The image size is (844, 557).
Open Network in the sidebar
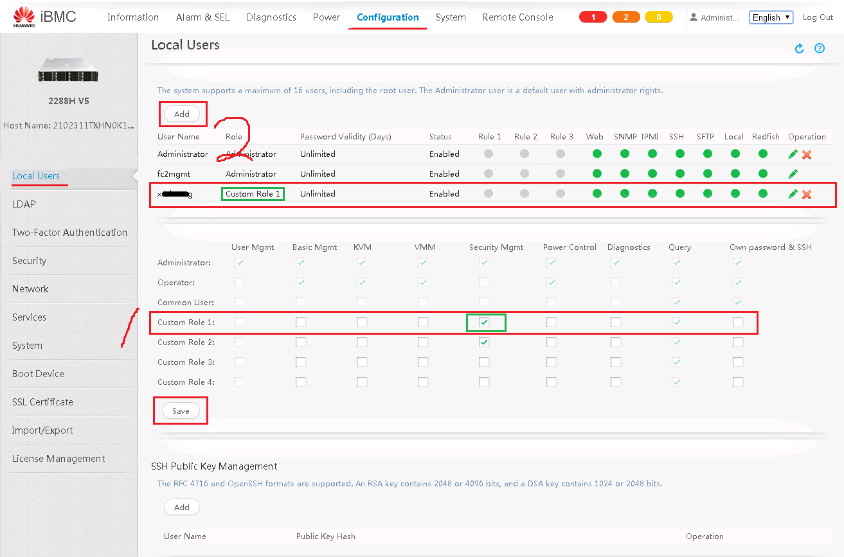(30, 289)
